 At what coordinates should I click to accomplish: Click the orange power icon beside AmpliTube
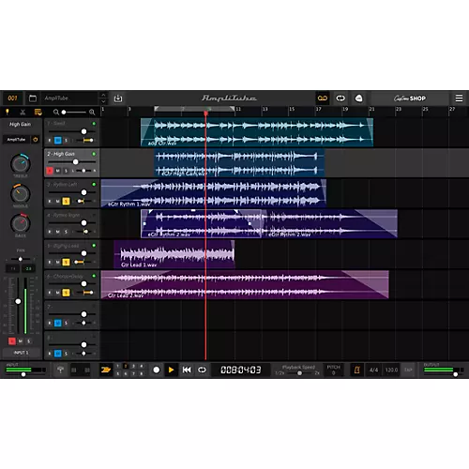pyautogui.click(x=36, y=140)
